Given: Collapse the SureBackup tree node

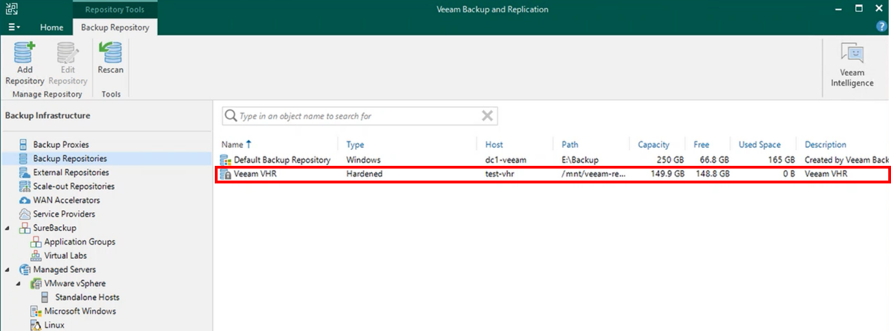Looking at the screenshot, I should click(x=8, y=228).
